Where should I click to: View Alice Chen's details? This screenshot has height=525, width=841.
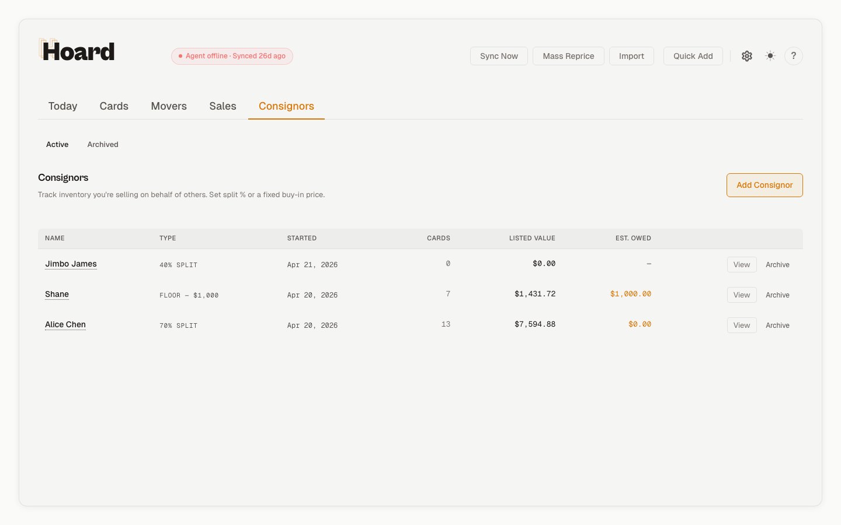coord(742,325)
